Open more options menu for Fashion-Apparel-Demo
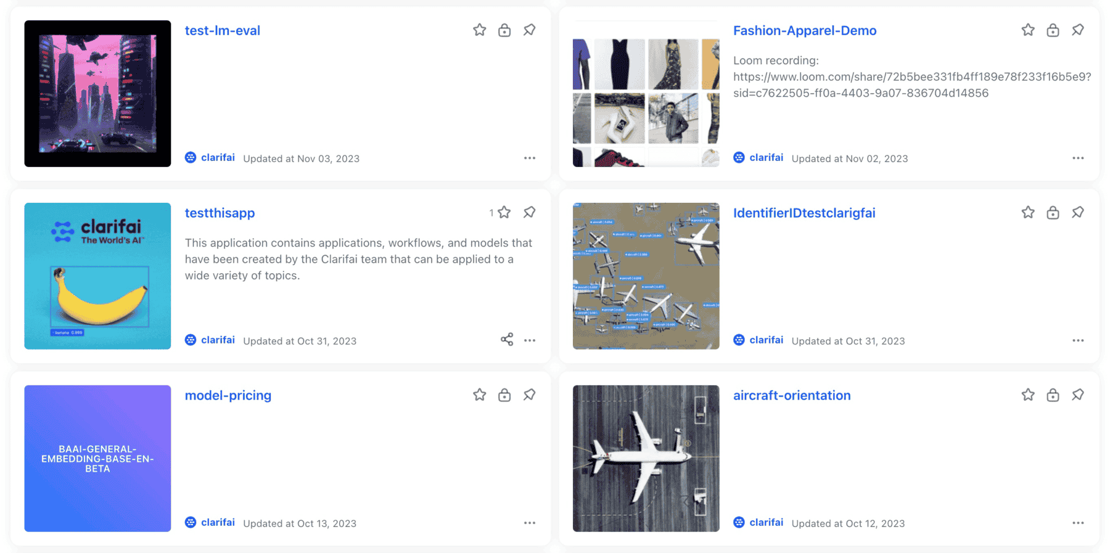The image size is (1110, 553). tap(1078, 158)
